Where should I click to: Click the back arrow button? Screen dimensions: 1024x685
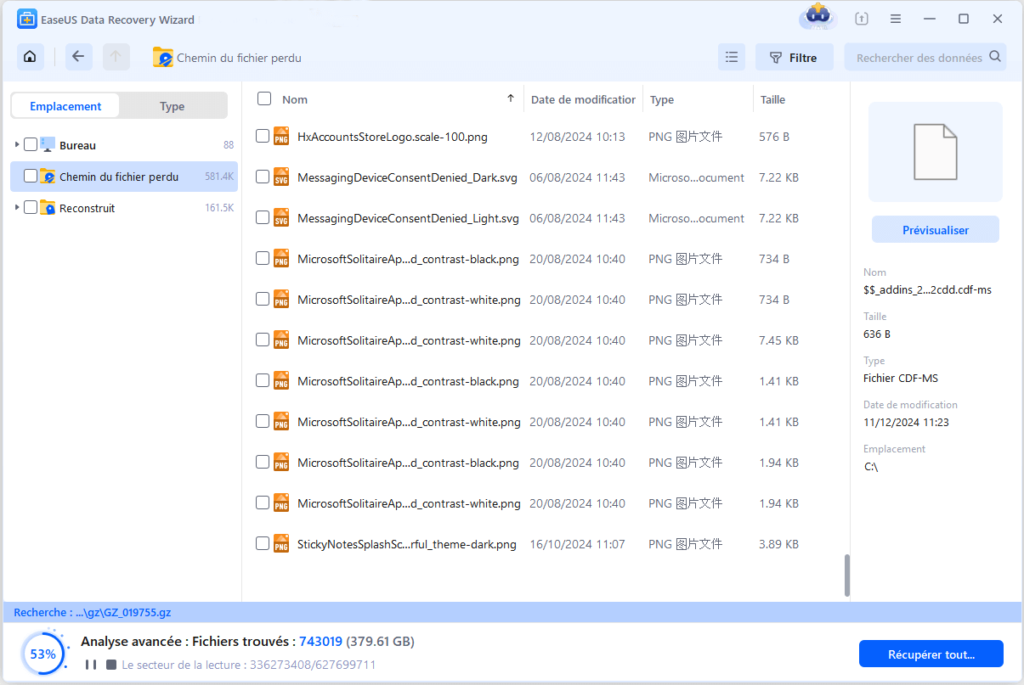tap(78, 57)
